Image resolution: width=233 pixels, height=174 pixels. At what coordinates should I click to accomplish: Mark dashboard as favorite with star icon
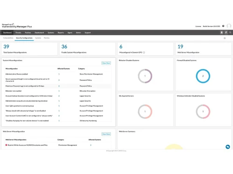225,38
